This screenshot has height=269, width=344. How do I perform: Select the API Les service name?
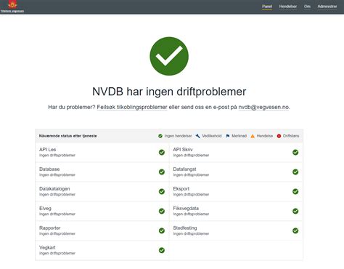tap(48, 150)
